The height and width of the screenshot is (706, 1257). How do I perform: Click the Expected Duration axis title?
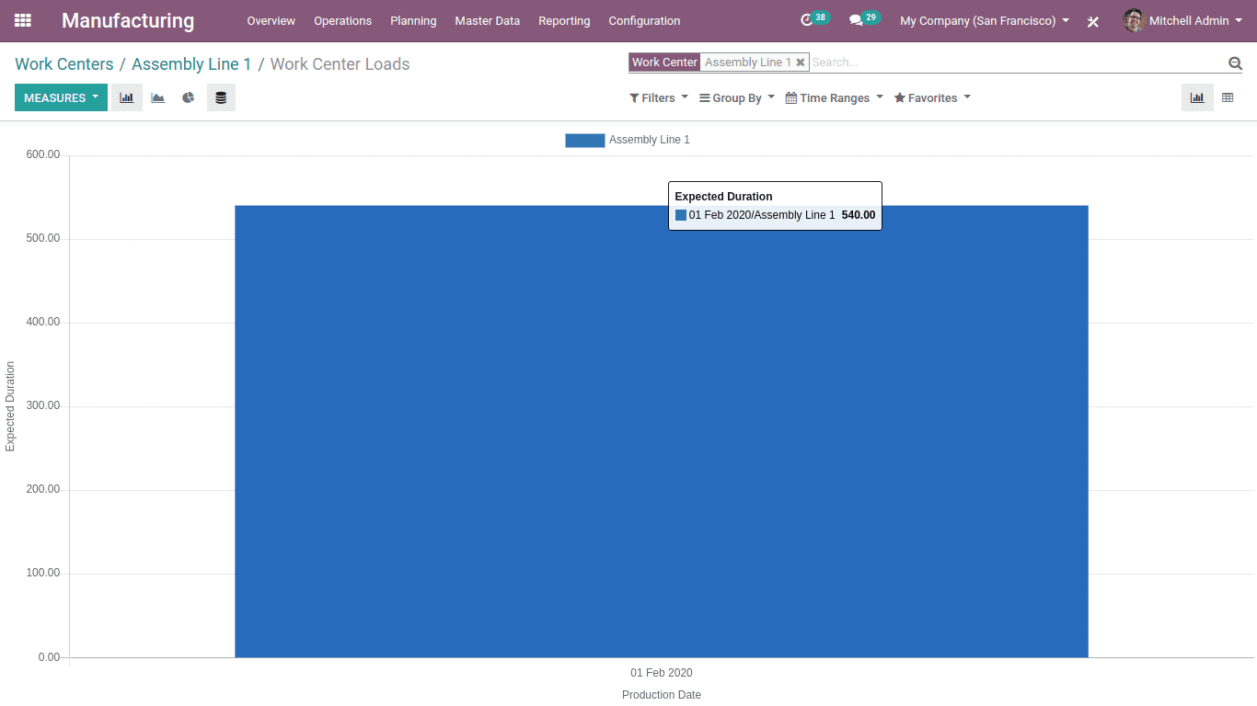(10, 406)
